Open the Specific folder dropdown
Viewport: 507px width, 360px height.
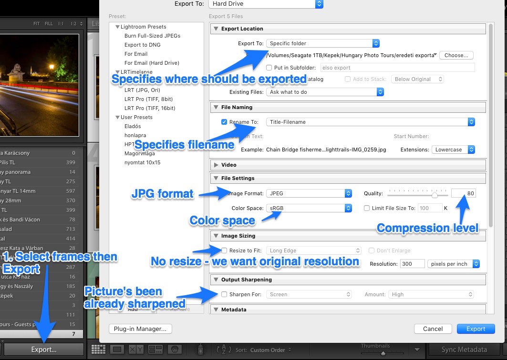coord(323,43)
